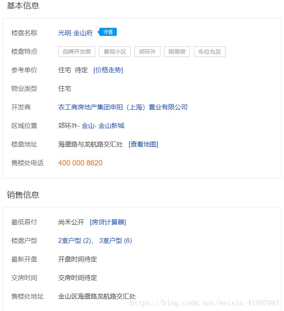The height and width of the screenshot is (311, 284).
Task: Click the blue 待售 status badge
Action: [x=107, y=32]
